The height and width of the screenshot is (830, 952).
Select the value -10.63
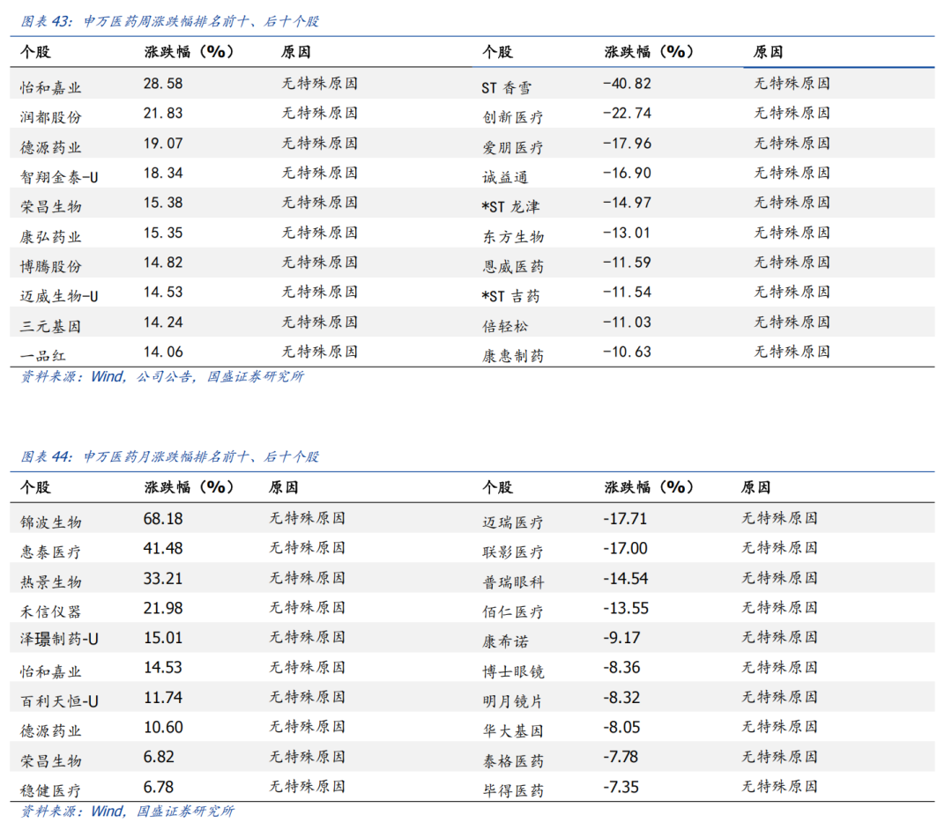(x=627, y=352)
